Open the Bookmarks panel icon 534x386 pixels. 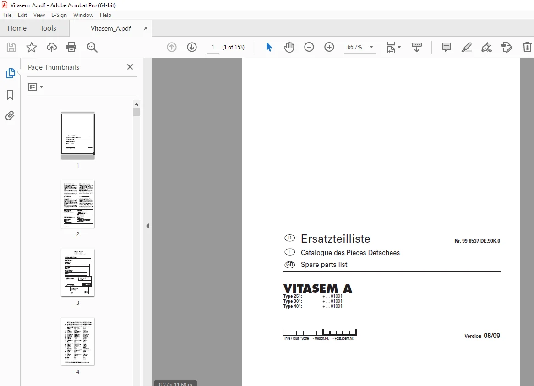pos(10,95)
